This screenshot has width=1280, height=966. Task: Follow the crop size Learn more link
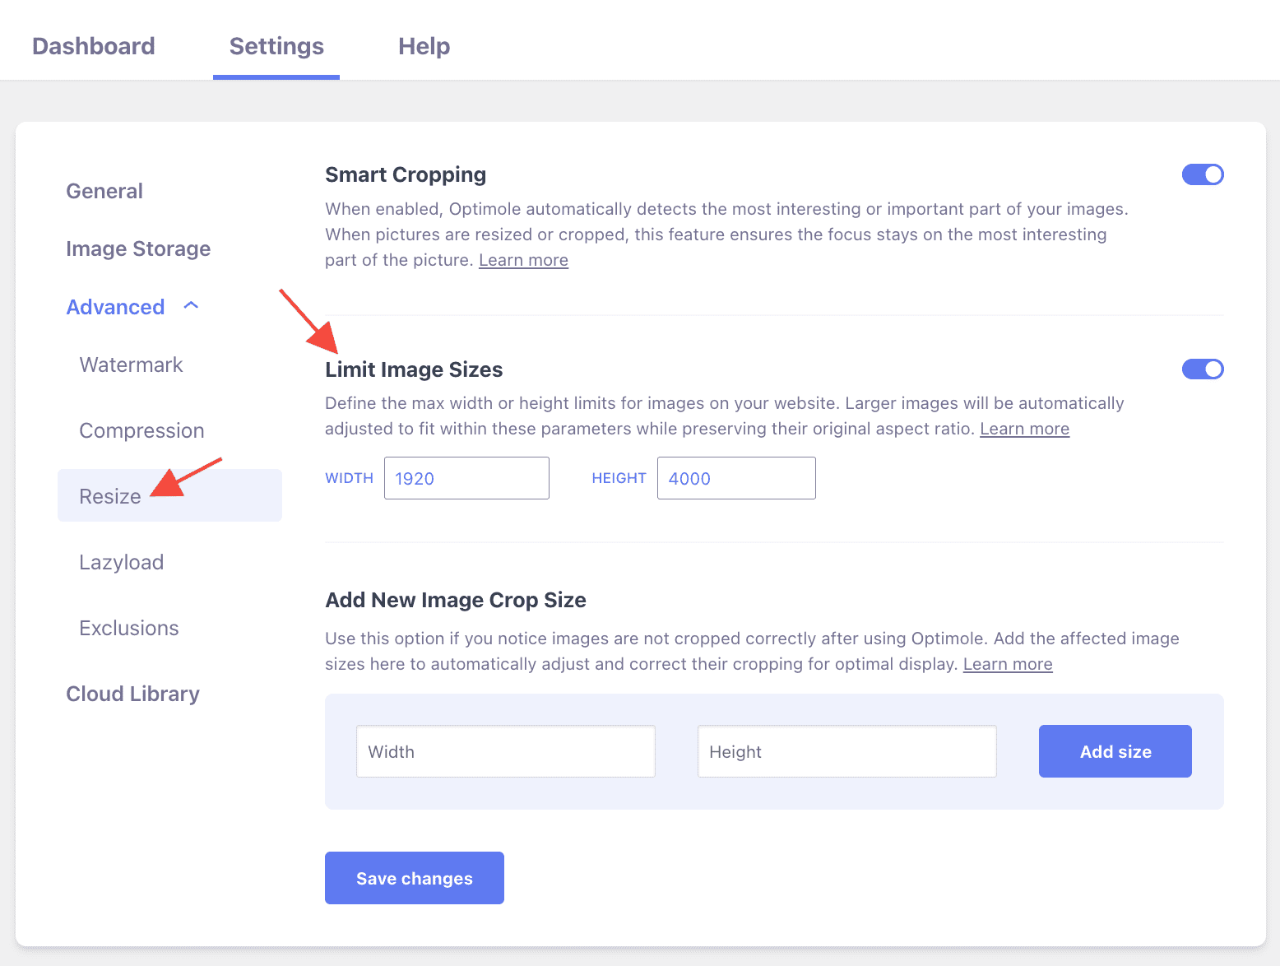[x=1007, y=664]
